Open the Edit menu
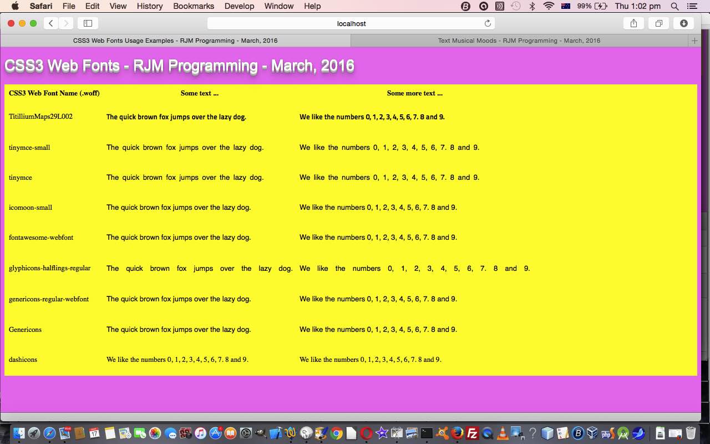 point(92,6)
